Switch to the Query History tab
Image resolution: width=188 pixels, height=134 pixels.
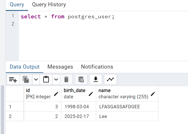coord(49,5)
